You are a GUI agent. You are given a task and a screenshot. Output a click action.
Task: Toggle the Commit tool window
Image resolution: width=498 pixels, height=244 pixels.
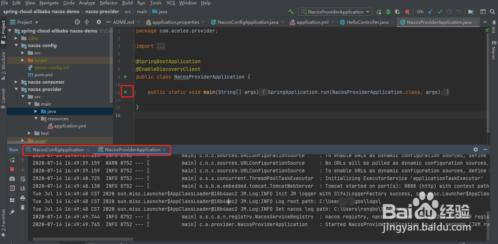(3, 99)
